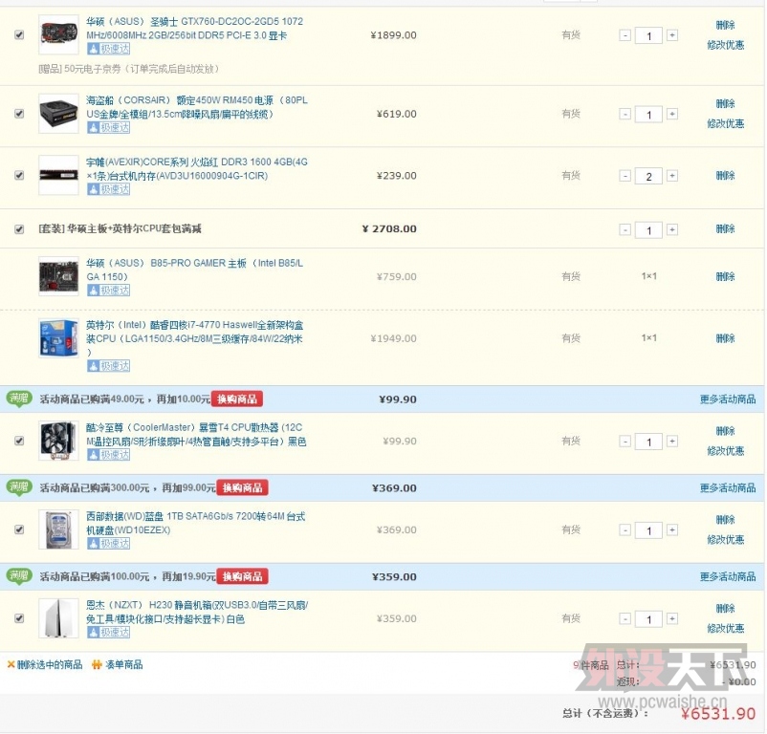Viewport: 767px width, 734px height.
Task: Modify discount for GTX760 graphics card
Action: coord(726,45)
